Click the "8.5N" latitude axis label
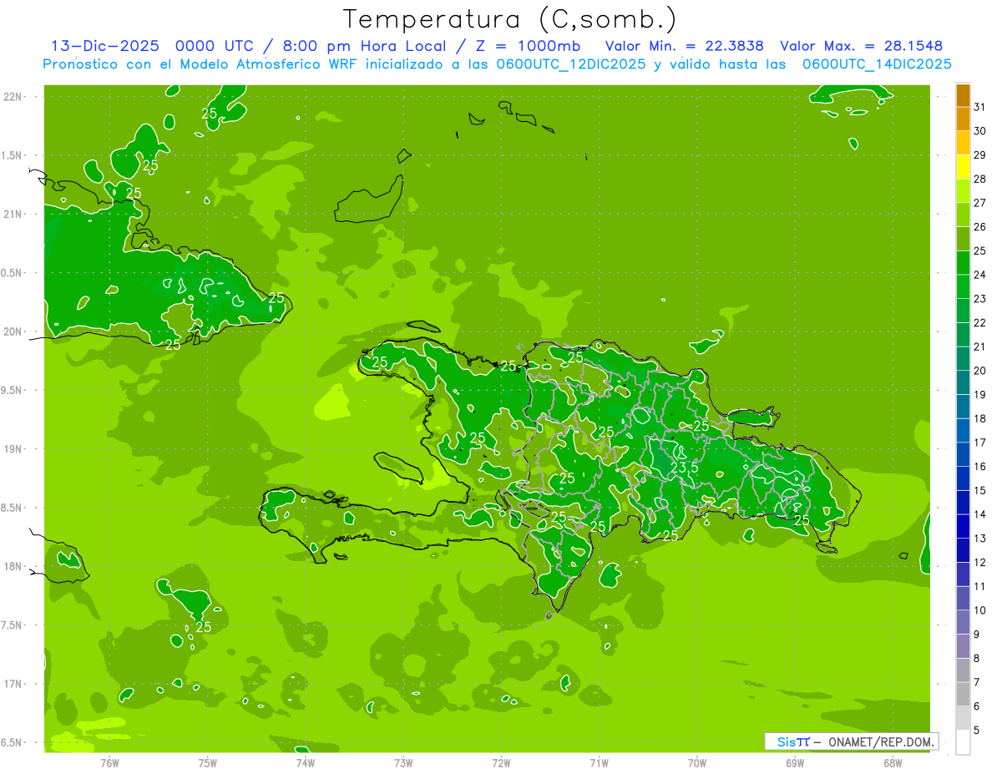The width and height of the screenshot is (1002, 774). [13, 508]
